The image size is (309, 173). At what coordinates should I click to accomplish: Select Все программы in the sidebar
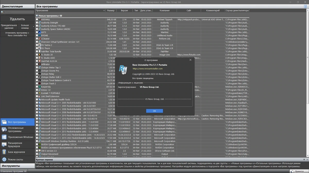(x=17, y=122)
